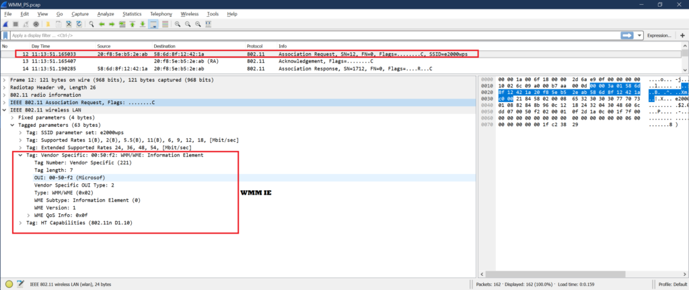
Task: Select OUI: 00-50-f2 (Microsof) line
Action: click(69, 178)
